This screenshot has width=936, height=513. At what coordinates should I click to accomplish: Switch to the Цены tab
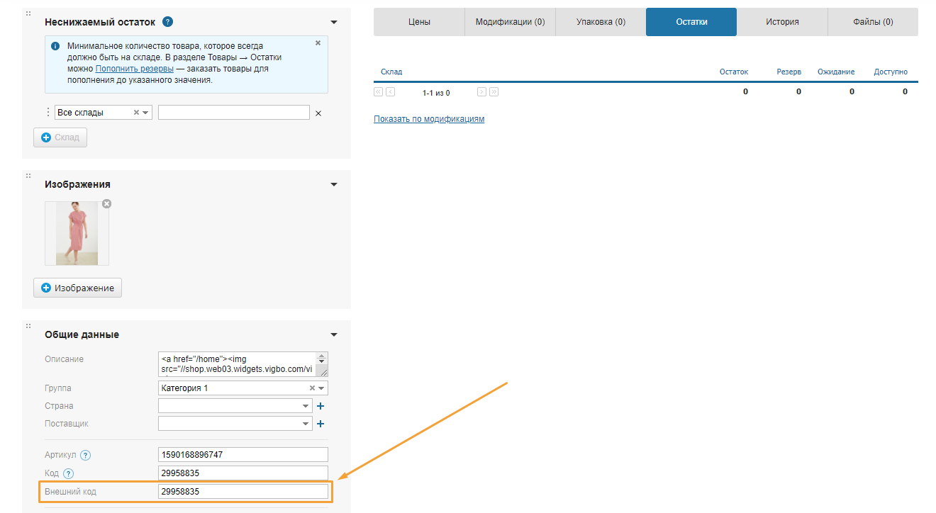[419, 22]
